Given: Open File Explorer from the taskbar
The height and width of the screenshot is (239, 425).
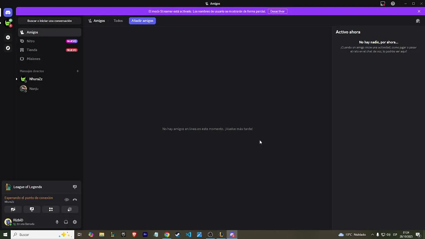Looking at the screenshot, I should [x=102, y=235].
